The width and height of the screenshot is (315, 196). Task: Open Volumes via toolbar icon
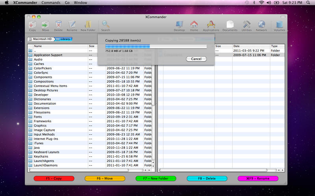pos(280,26)
